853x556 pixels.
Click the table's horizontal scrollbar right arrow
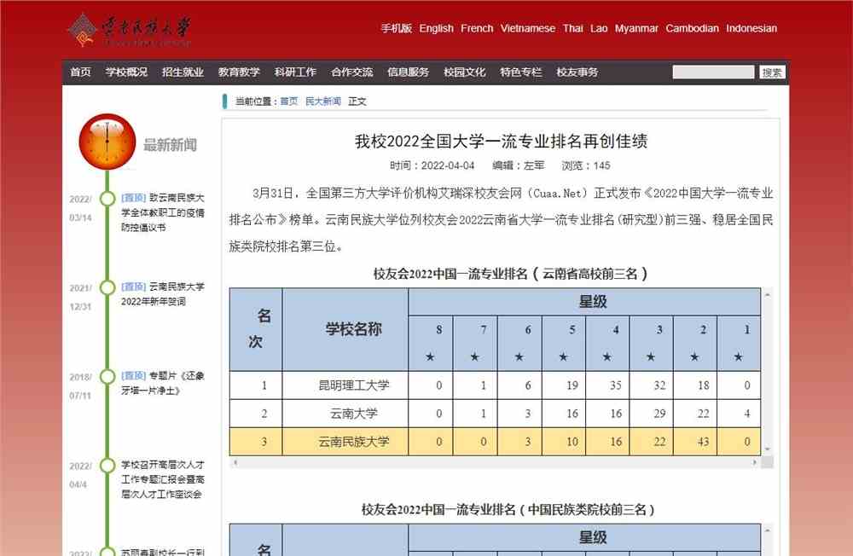tap(755, 462)
